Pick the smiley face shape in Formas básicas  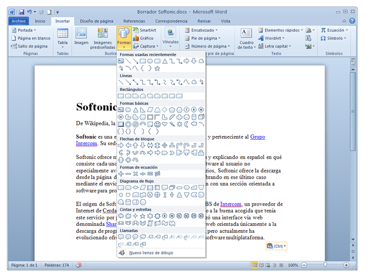(x=157, y=124)
